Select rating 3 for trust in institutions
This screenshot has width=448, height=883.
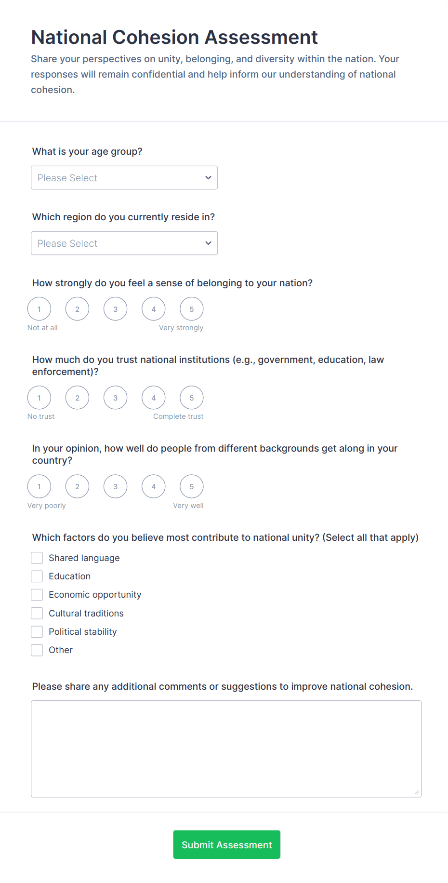point(115,397)
